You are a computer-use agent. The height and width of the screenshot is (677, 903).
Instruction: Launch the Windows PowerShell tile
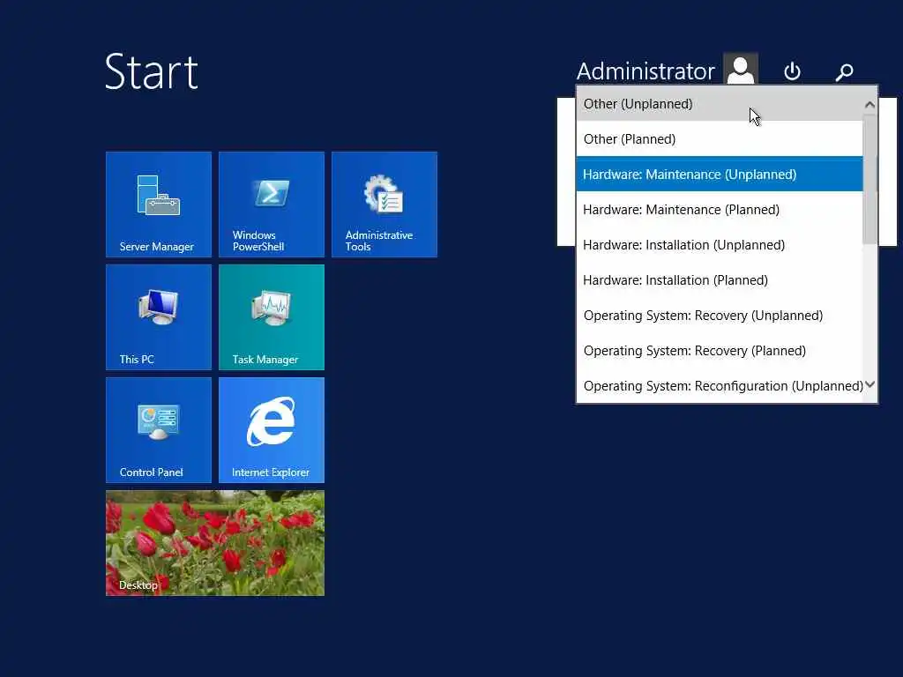272,205
